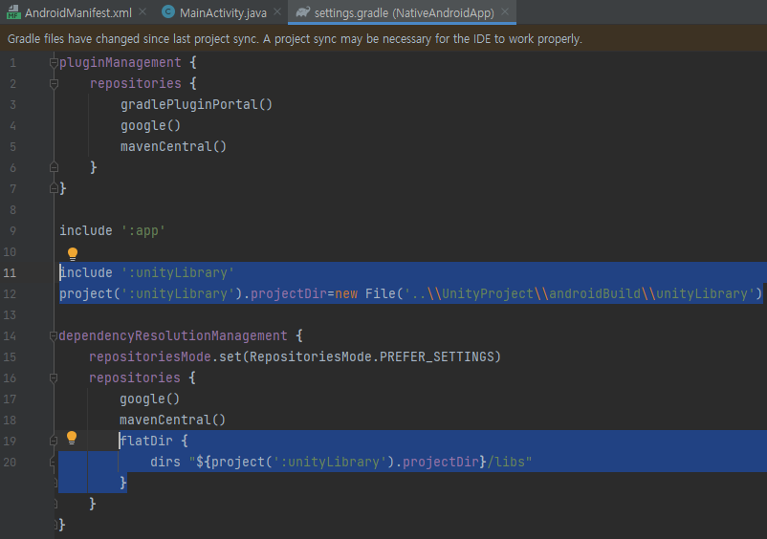This screenshot has height=539, width=767.
Task: Click the dependencyResolutionManagement keyword
Action: (x=173, y=335)
